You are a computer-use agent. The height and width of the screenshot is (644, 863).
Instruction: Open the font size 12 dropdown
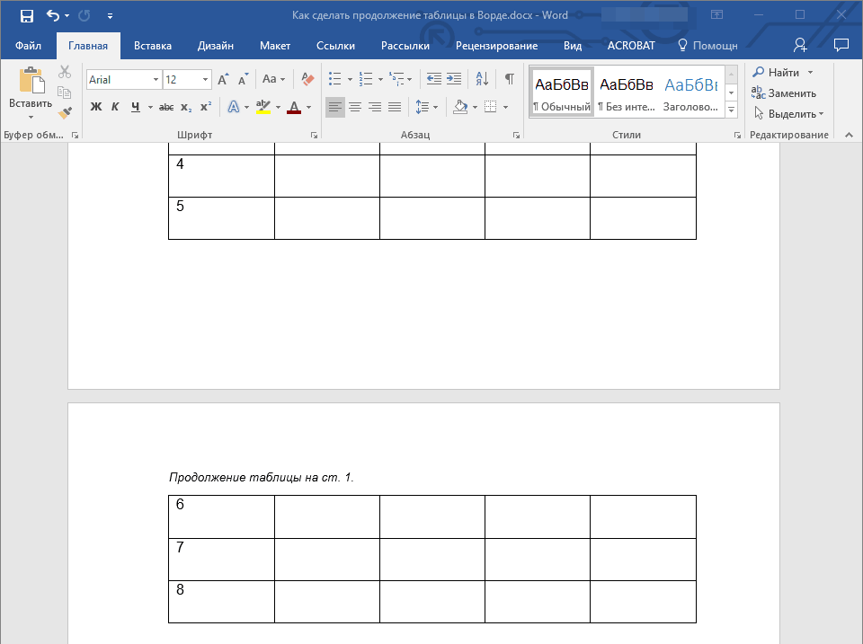[x=206, y=80]
